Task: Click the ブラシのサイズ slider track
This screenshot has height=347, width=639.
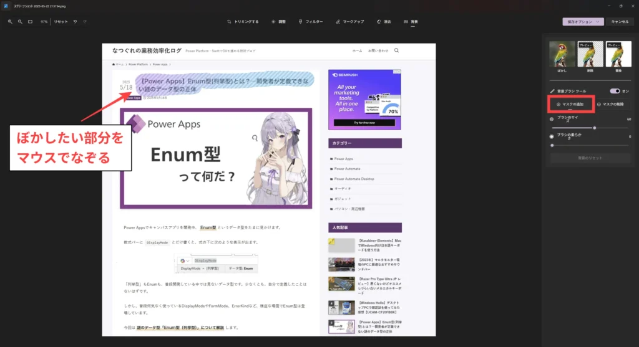Action: (x=590, y=128)
